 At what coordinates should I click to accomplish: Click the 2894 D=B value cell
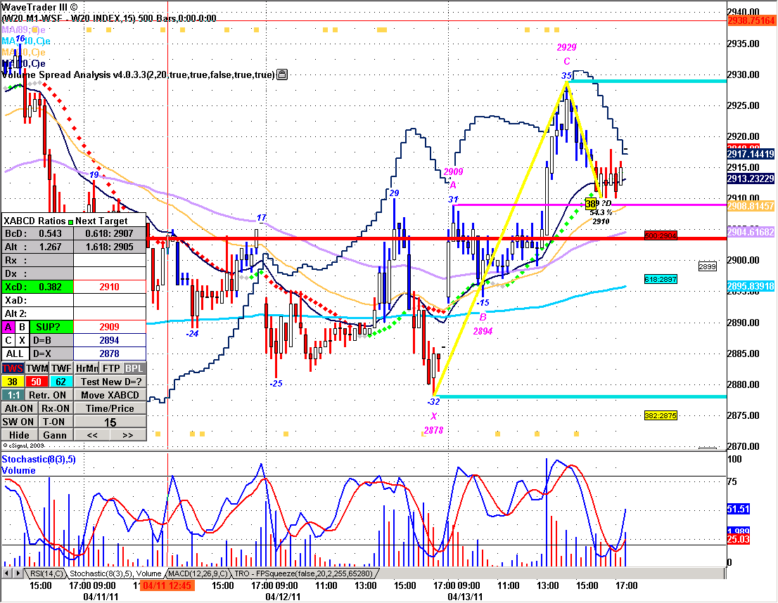click(x=110, y=340)
